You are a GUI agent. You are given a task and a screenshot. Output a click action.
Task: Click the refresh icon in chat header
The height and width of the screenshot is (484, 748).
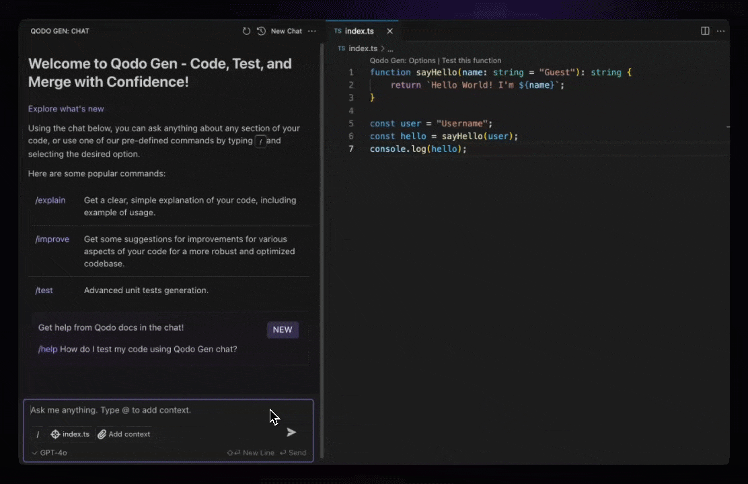(x=246, y=31)
